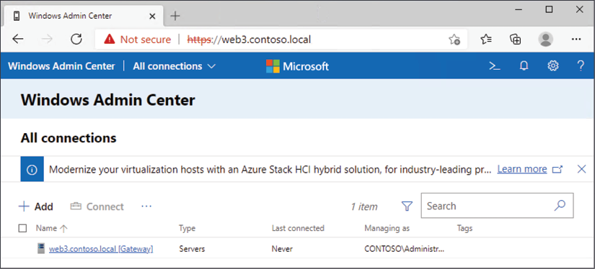Click the browser Favorites star icon
595x269 pixels.
tap(486, 39)
